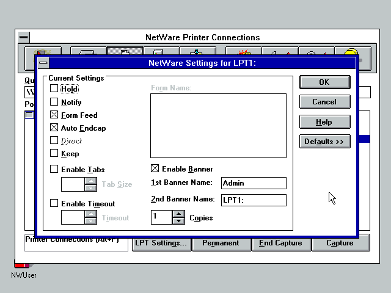
Task: Confirm settings with the OK button
Action: point(324,82)
